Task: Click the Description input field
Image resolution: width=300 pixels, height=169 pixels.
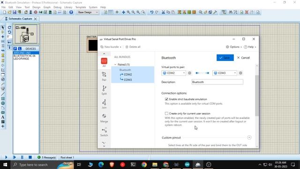Action: (x=217, y=82)
